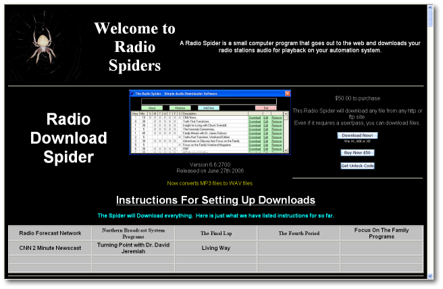This screenshot has width=443, height=289.
Task: Click the $50.00 to purchase text
Action: [x=357, y=98]
